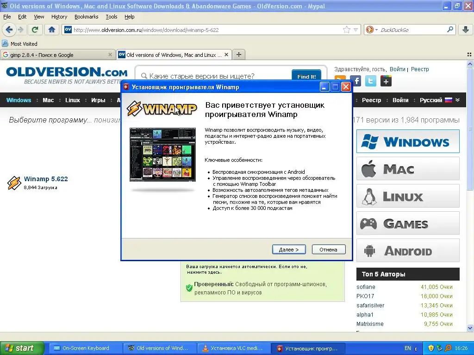This screenshot has width=474, height=355.
Task: Click the search magnifier in DuckDuckGo box
Action: [450, 30]
